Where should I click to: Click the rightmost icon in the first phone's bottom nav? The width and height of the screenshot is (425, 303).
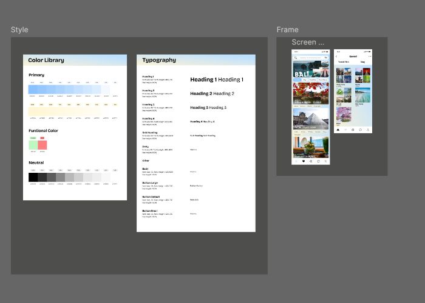326,161
